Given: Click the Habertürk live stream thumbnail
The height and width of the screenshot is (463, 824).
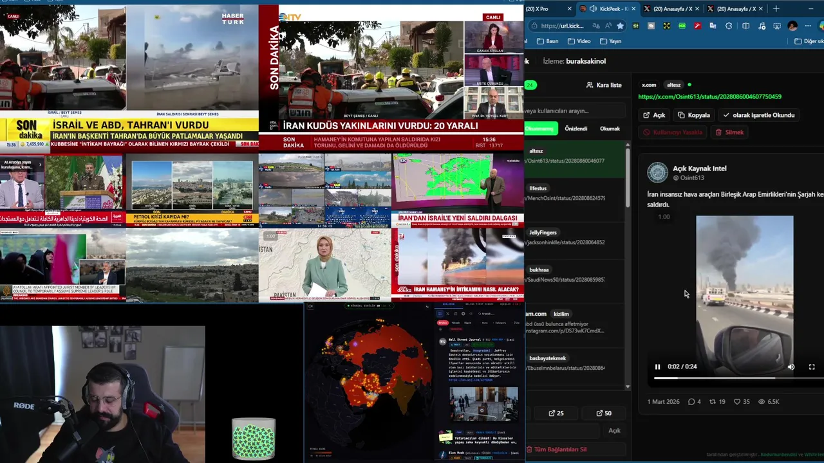Looking at the screenshot, I should click(129, 78).
